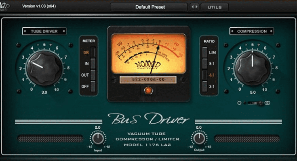
Task: Click the Input gain knob
Action: coord(97,138)
